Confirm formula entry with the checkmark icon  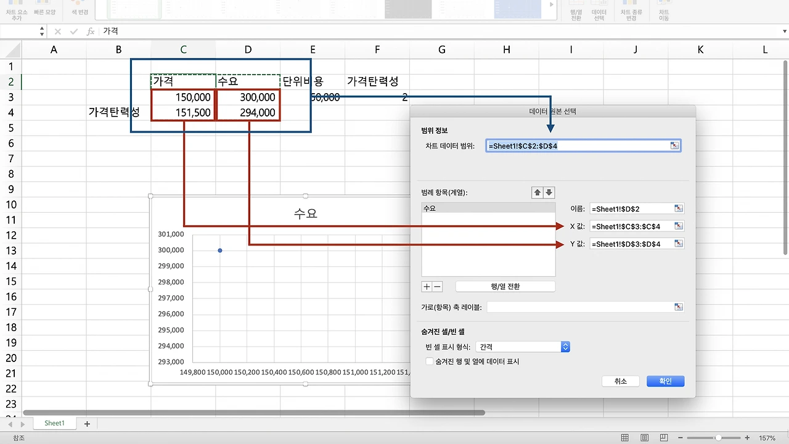(x=74, y=31)
